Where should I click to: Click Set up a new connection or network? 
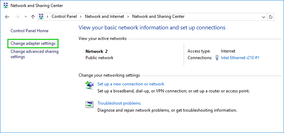point(131,84)
